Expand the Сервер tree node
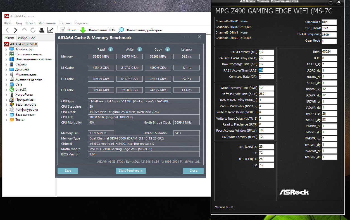Screen dimensions: 350x220 tap(6, 64)
